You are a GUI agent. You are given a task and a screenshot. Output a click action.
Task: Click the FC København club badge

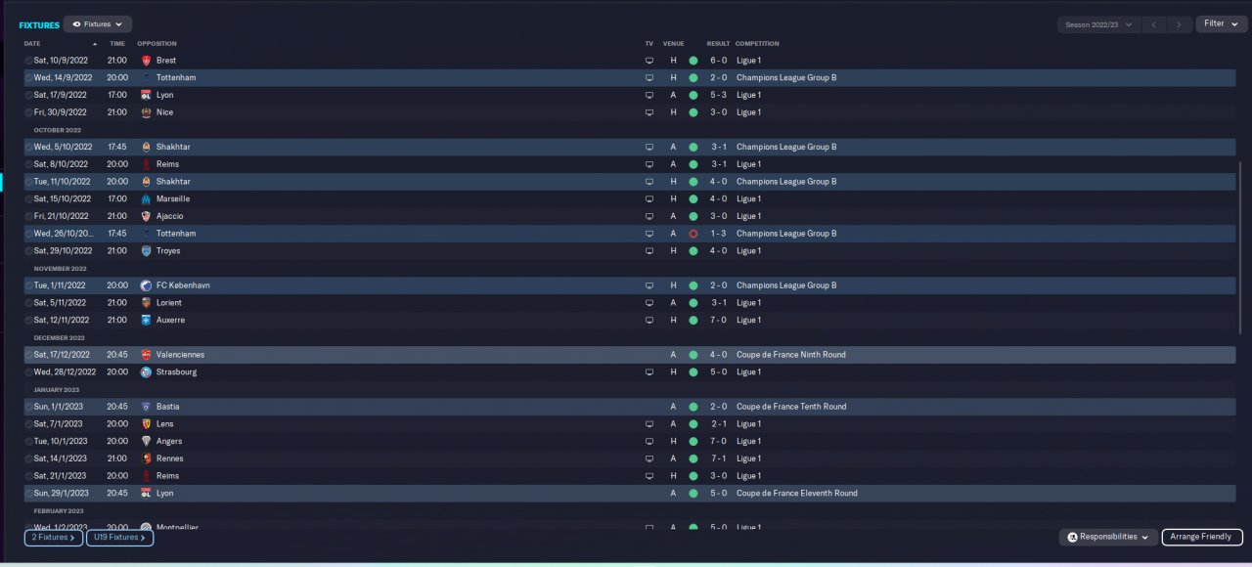tap(146, 285)
